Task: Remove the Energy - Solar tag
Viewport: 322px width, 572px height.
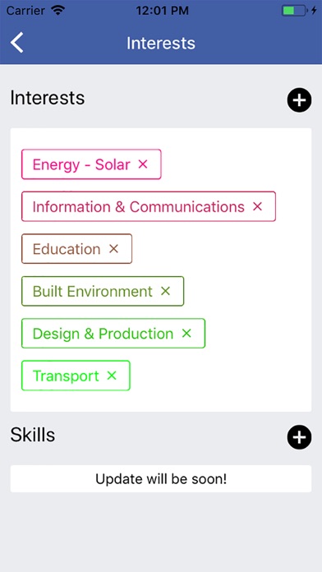Action: pyautogui.click(x=143, y=164)
